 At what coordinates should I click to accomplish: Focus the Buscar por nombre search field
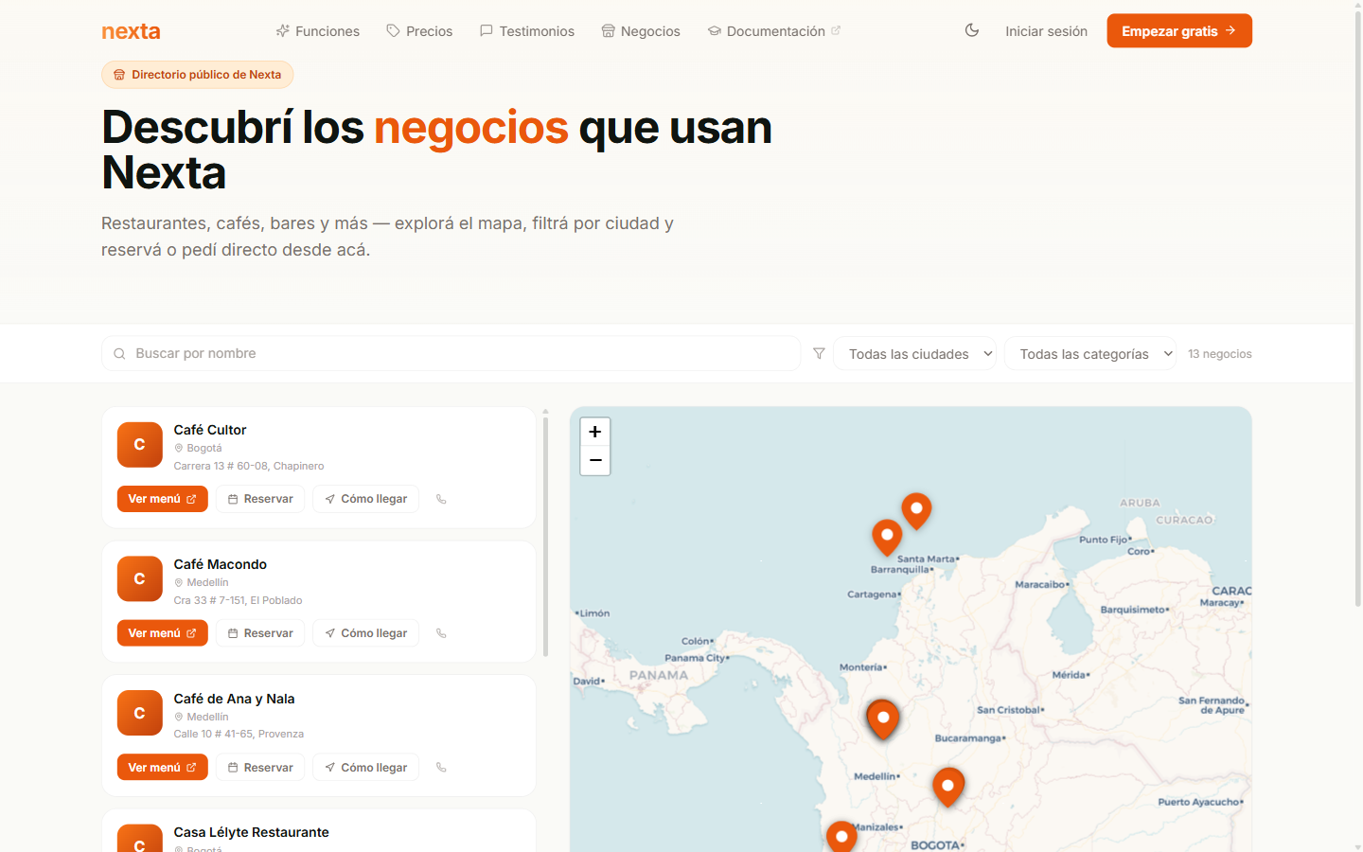pos(451,353)
